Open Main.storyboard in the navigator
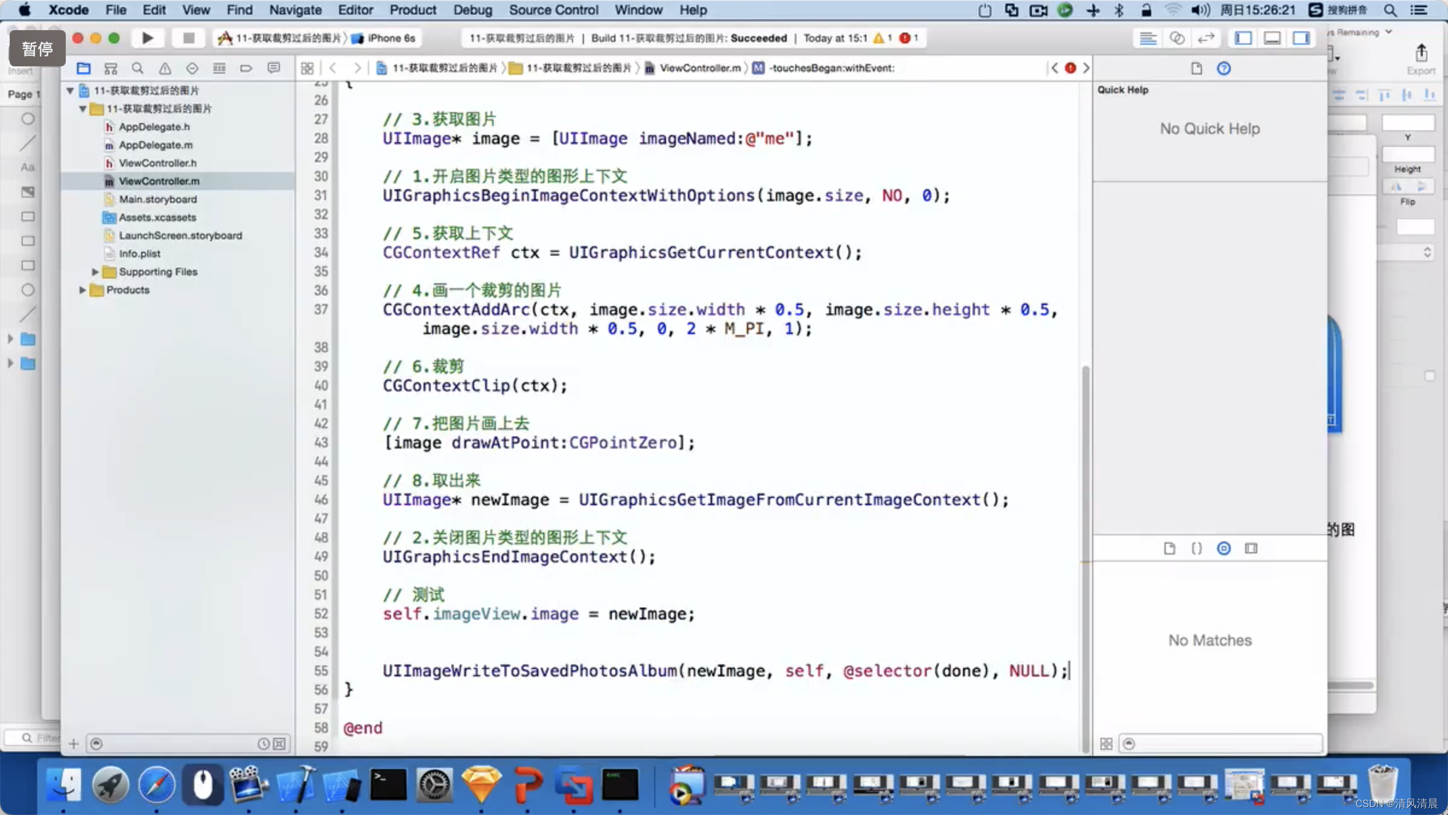 coord(157,199)
